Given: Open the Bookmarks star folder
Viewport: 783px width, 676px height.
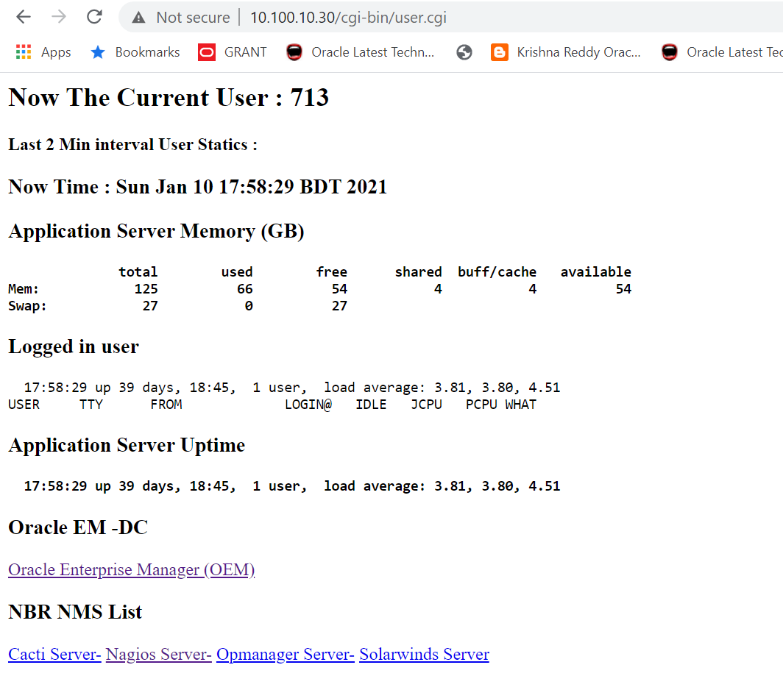Looking at the screenshot, I should (x=135, y=52).
